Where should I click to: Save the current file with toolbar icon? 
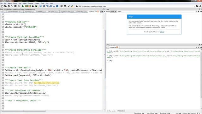pyautogui.click(x=9, y=6)
